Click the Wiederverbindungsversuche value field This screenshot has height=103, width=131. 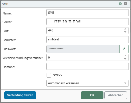pos(84,58)
